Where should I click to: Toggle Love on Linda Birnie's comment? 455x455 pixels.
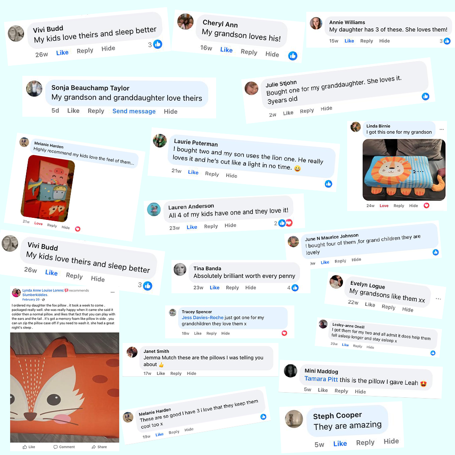pyautogui.click(x=384, y=206)
